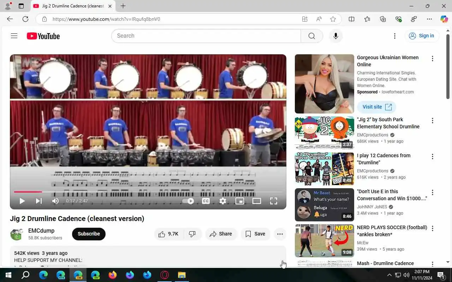Save the video to a playlist
The image size is (452, 282).
255,234
